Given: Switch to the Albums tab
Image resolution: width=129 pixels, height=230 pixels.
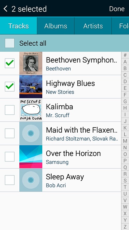Looking at the screenshot, I should (x=56, y=26).
